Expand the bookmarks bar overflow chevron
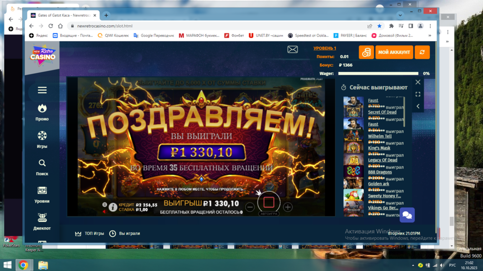 (429, 35)
